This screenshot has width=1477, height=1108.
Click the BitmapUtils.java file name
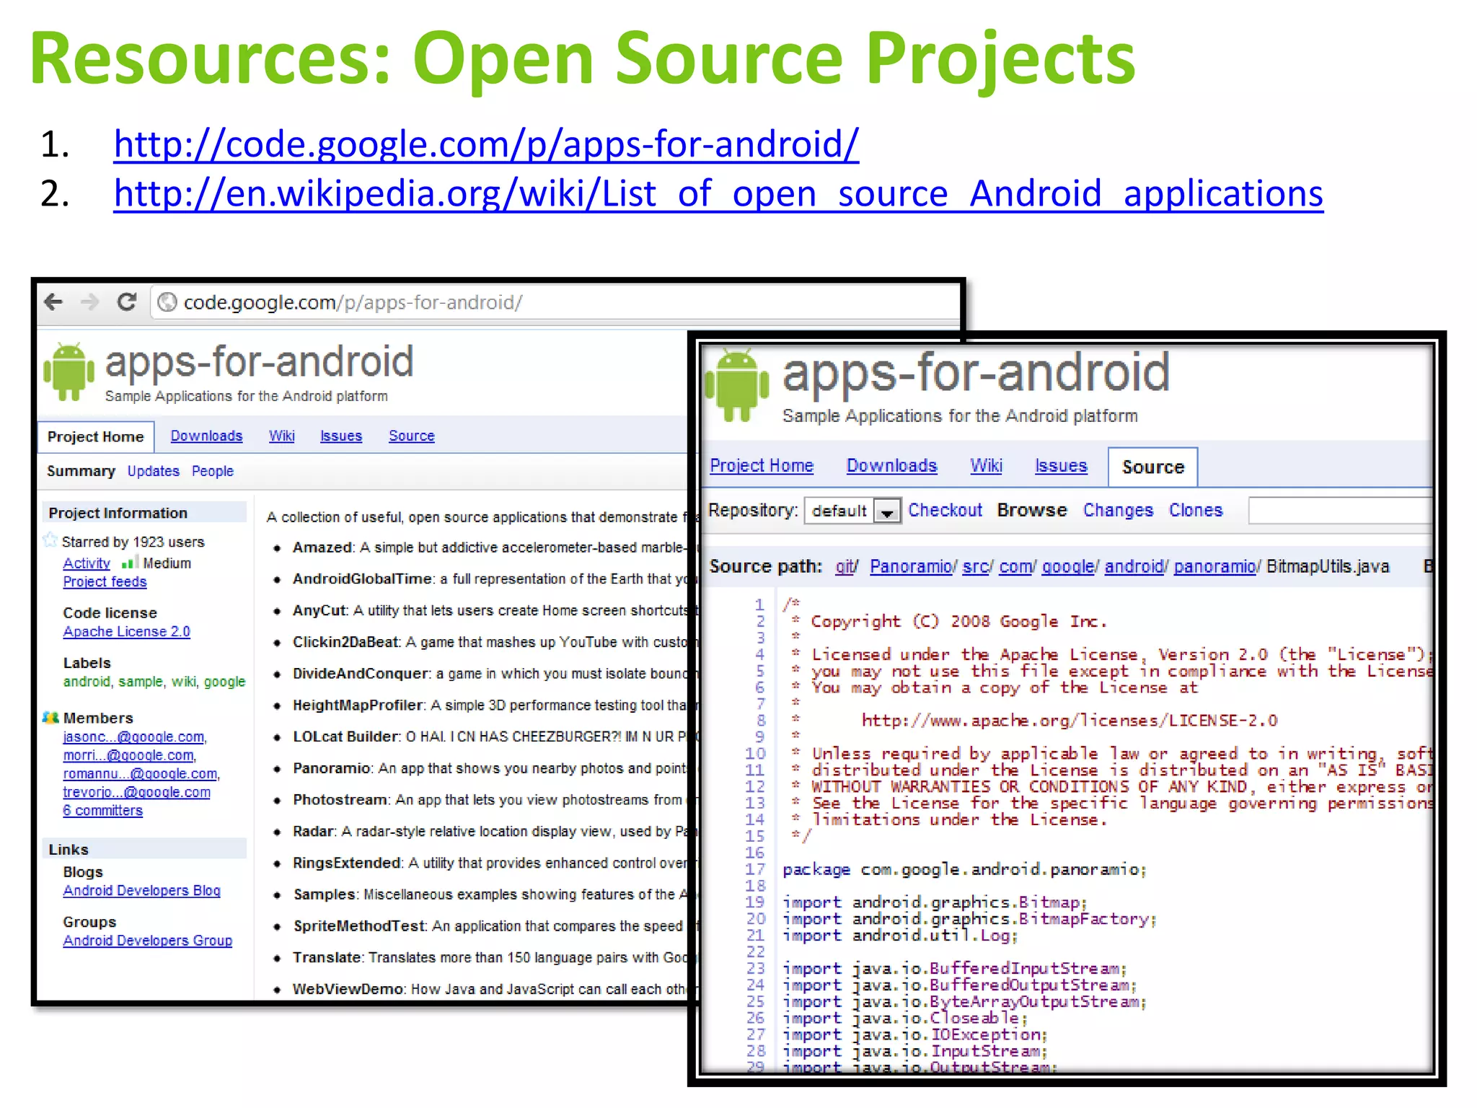pyautogui.click(x=1328, y=566)
